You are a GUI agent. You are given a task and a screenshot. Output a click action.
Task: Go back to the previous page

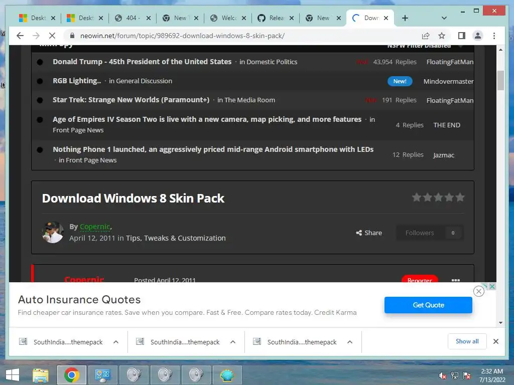pos(20,36)
